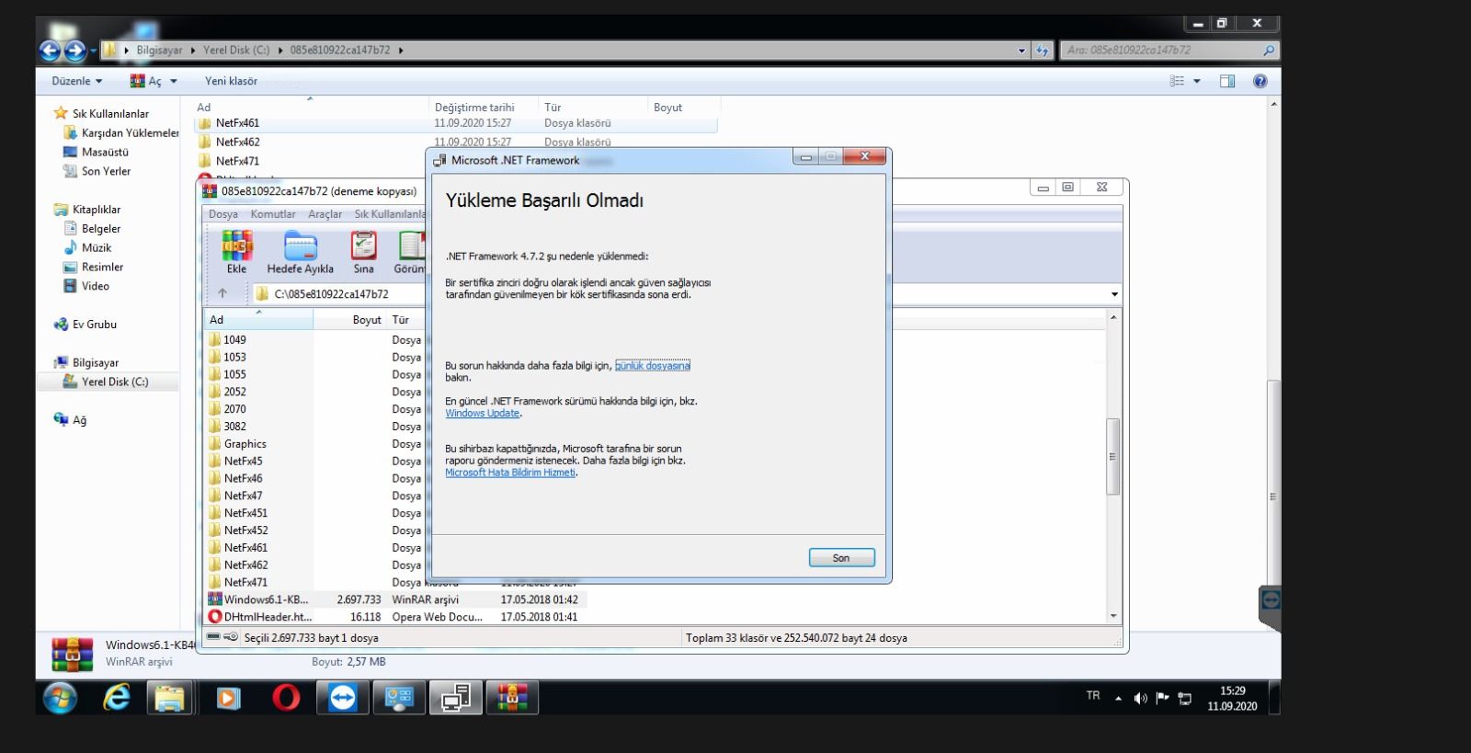Open the Explorer help icon

(1260, 81)
